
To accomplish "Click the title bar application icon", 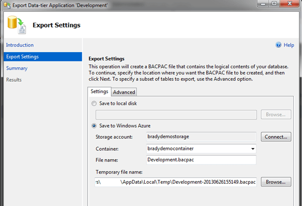I will [7, 5].
